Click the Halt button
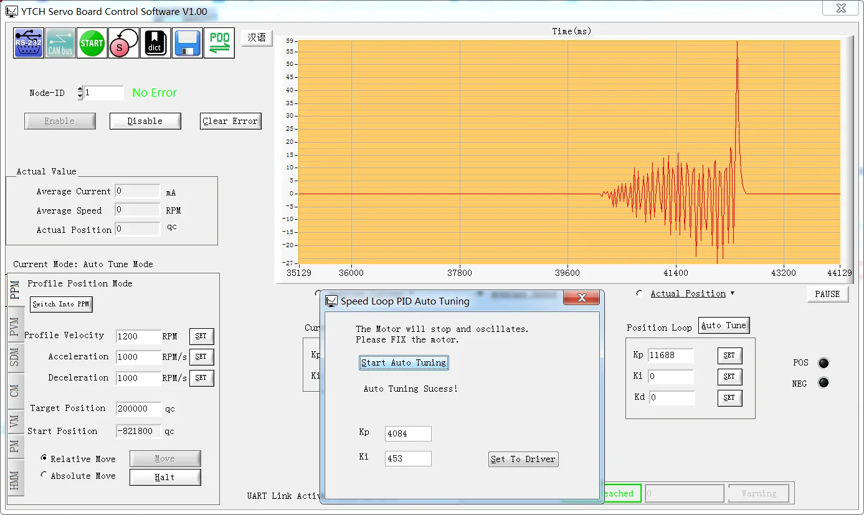The width and height of the screenshot is (864, 515). click(165, 477)
